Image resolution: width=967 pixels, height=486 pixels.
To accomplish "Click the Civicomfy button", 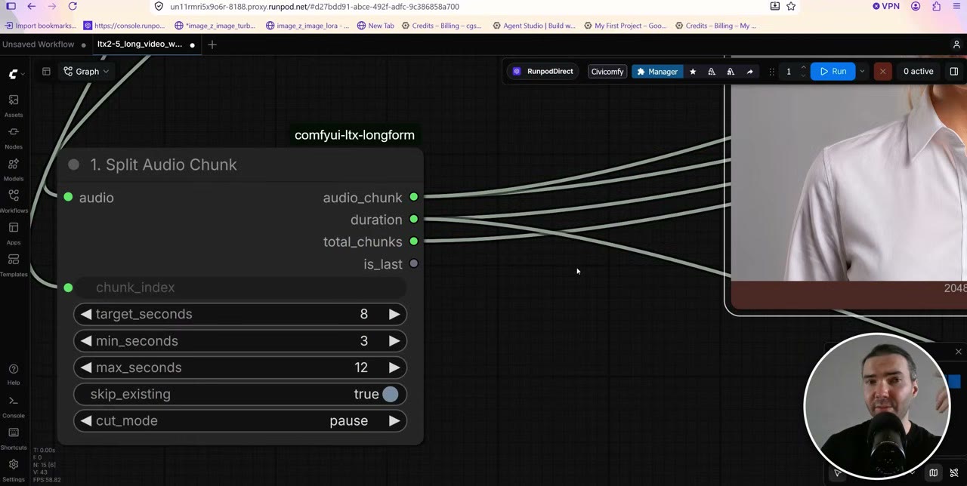I will click(x=607, y=72).
